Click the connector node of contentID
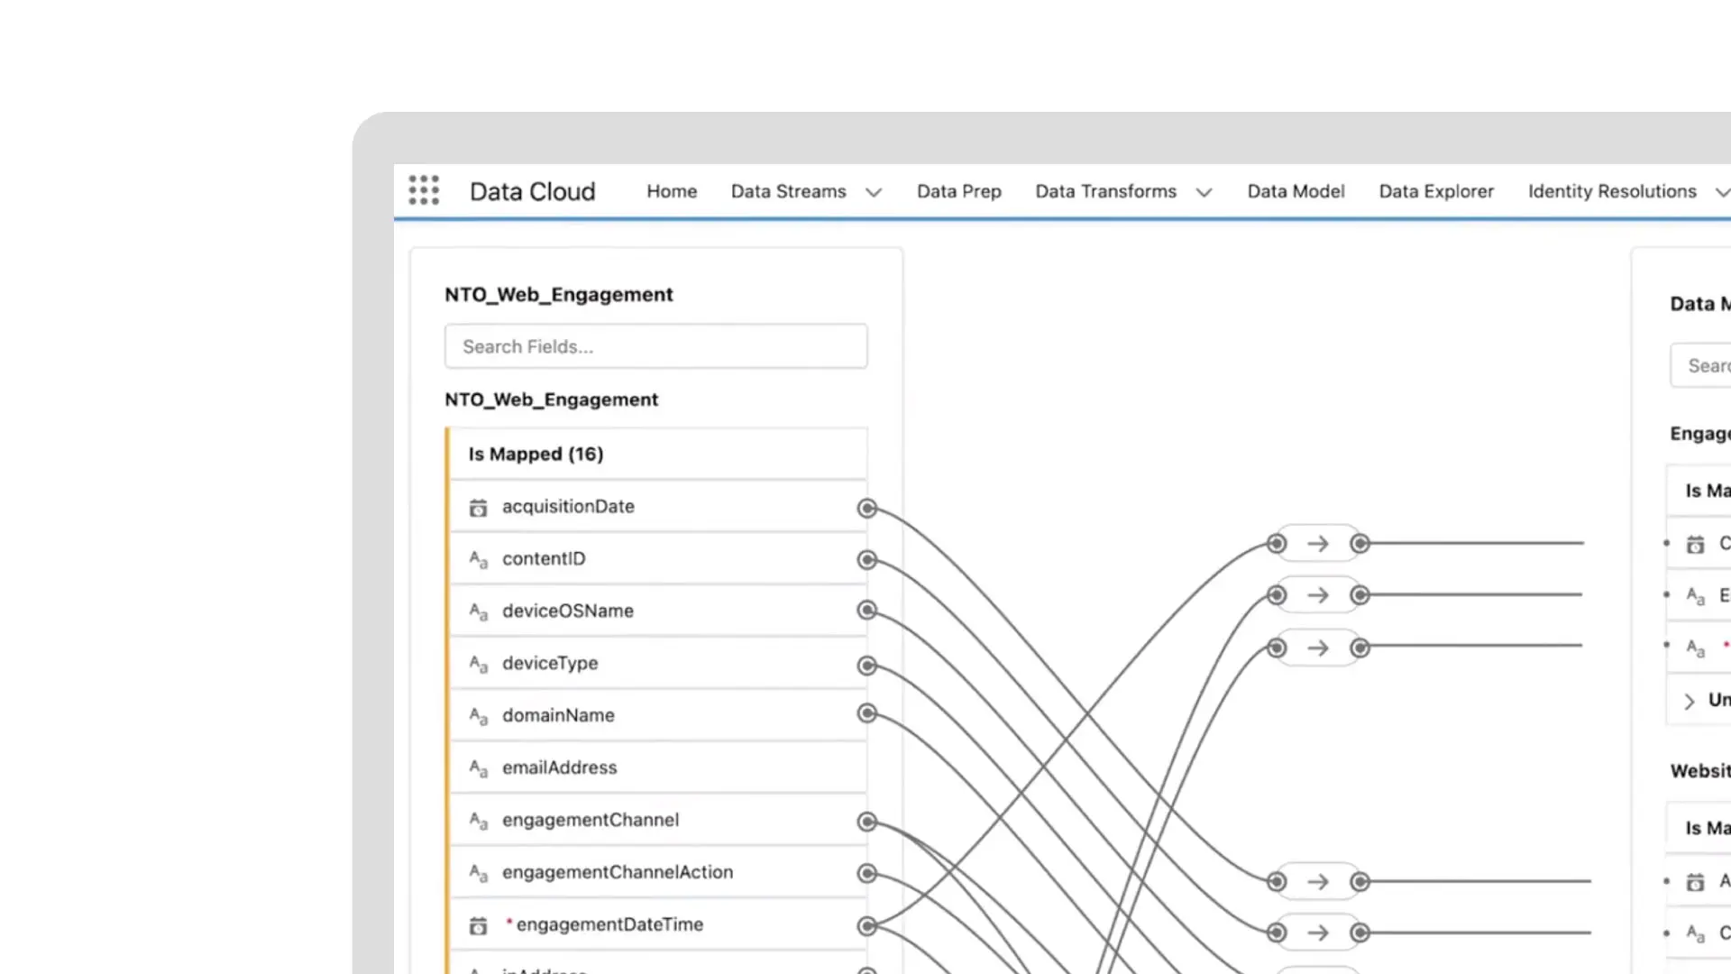Viewport: 1731px width, 974px height. pos(867,560)
